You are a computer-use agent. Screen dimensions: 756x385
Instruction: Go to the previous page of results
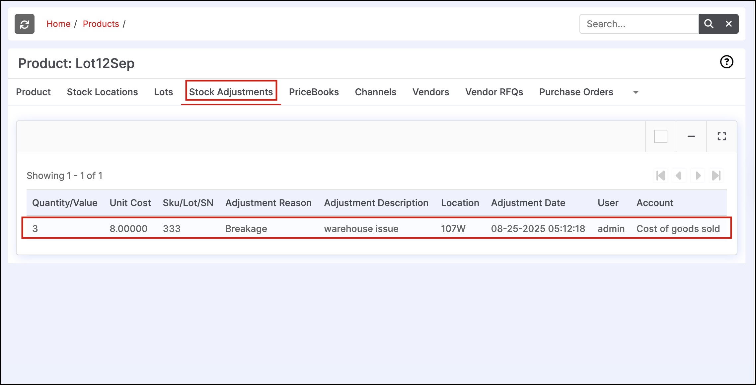(679, 176)
